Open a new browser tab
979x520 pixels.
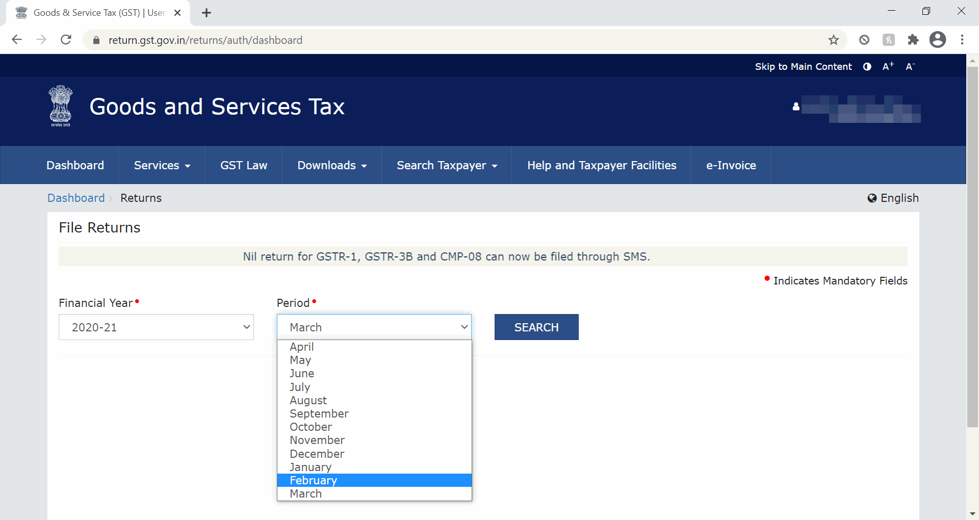pyautogui.click(x=207, y=13)
